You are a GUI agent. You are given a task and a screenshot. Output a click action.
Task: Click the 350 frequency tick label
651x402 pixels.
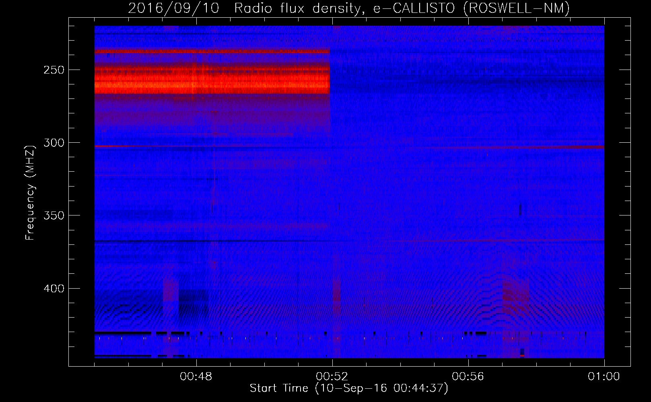[54, 215]
